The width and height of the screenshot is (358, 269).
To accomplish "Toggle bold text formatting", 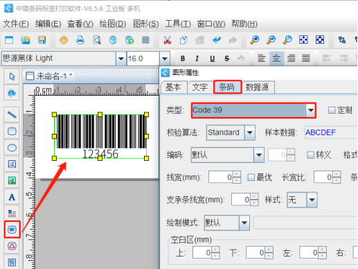I will tap(183, 58).
